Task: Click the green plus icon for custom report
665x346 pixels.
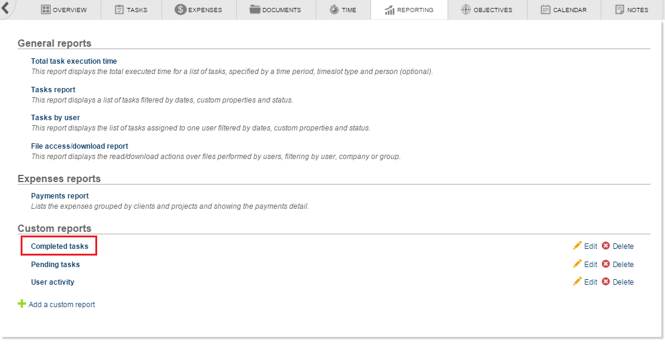Action: pyautogui.click(x=22, y=304)
